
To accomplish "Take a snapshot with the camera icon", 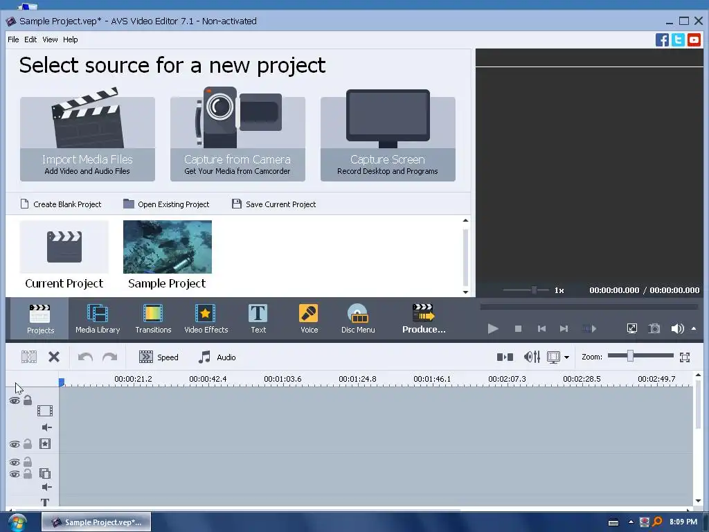I will click(x=654, y=328).
